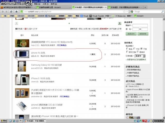Open HTC desire HD listing
This screenshot has width=165, height=123.
[52, 42]
